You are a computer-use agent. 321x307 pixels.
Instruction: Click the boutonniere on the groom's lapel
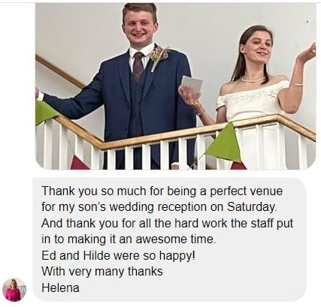[x=159, y=57]
